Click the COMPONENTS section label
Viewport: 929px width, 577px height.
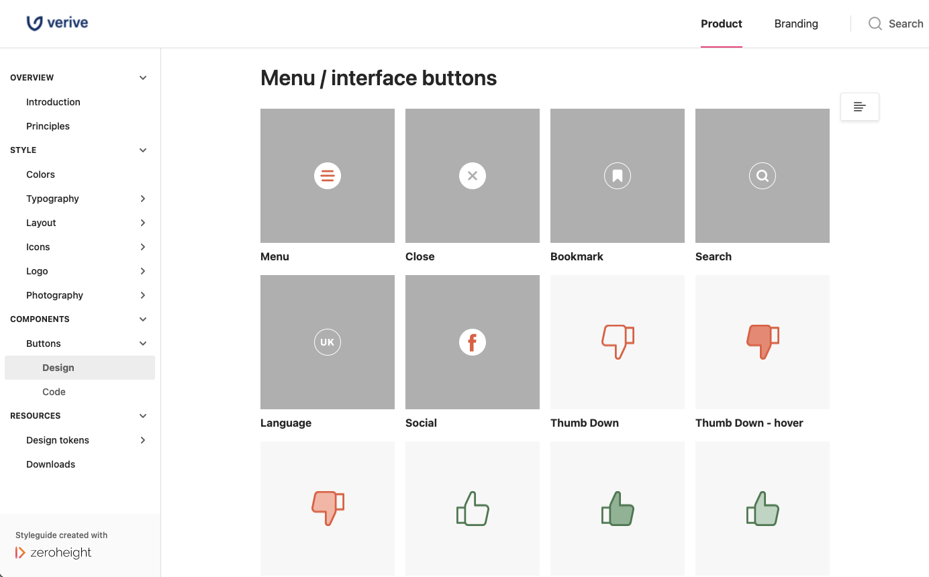coord(40,319)
